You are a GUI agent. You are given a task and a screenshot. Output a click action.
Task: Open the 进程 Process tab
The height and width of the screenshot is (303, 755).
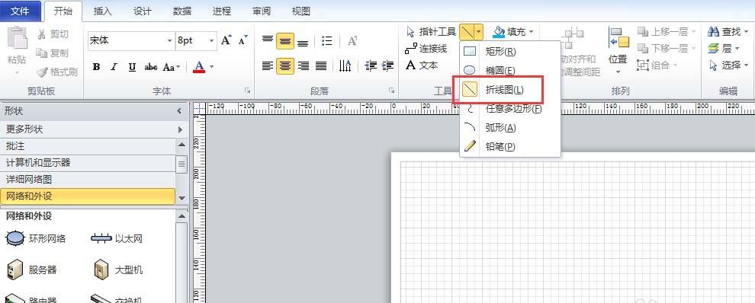point(221,11)
